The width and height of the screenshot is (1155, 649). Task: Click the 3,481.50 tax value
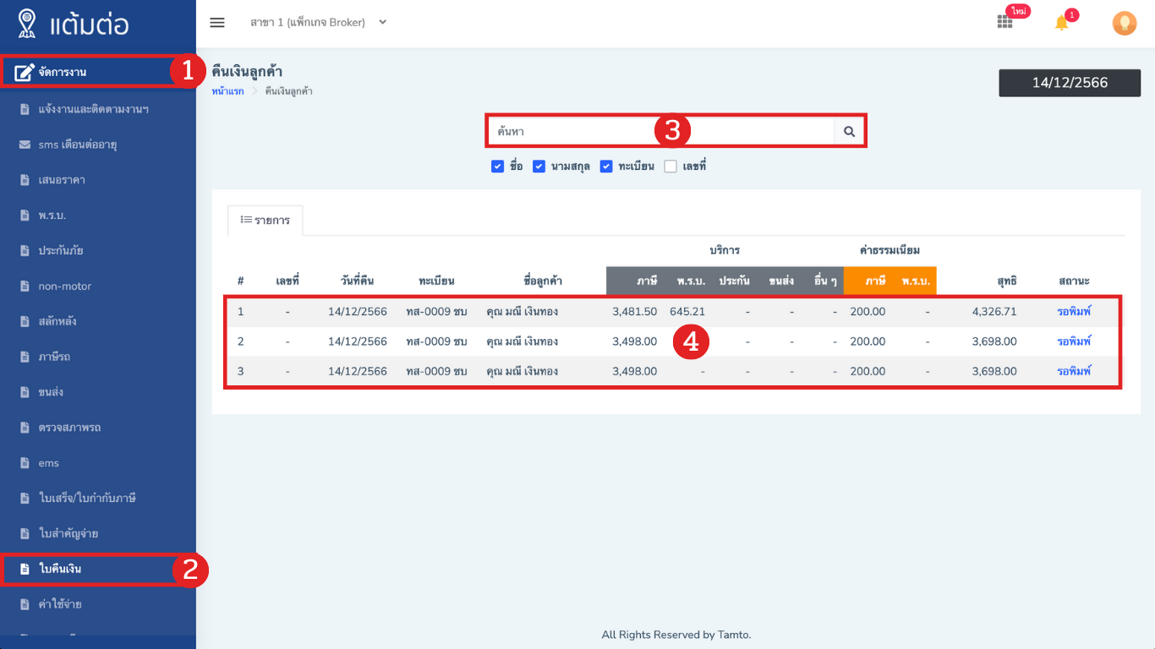click(x=634, y=312)
